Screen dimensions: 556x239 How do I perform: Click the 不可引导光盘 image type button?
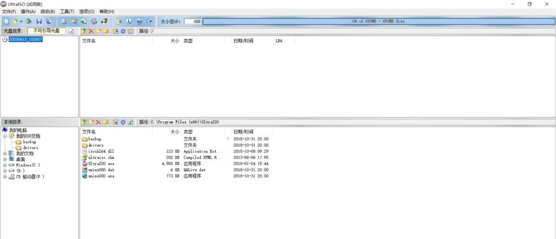pos(47,31)
